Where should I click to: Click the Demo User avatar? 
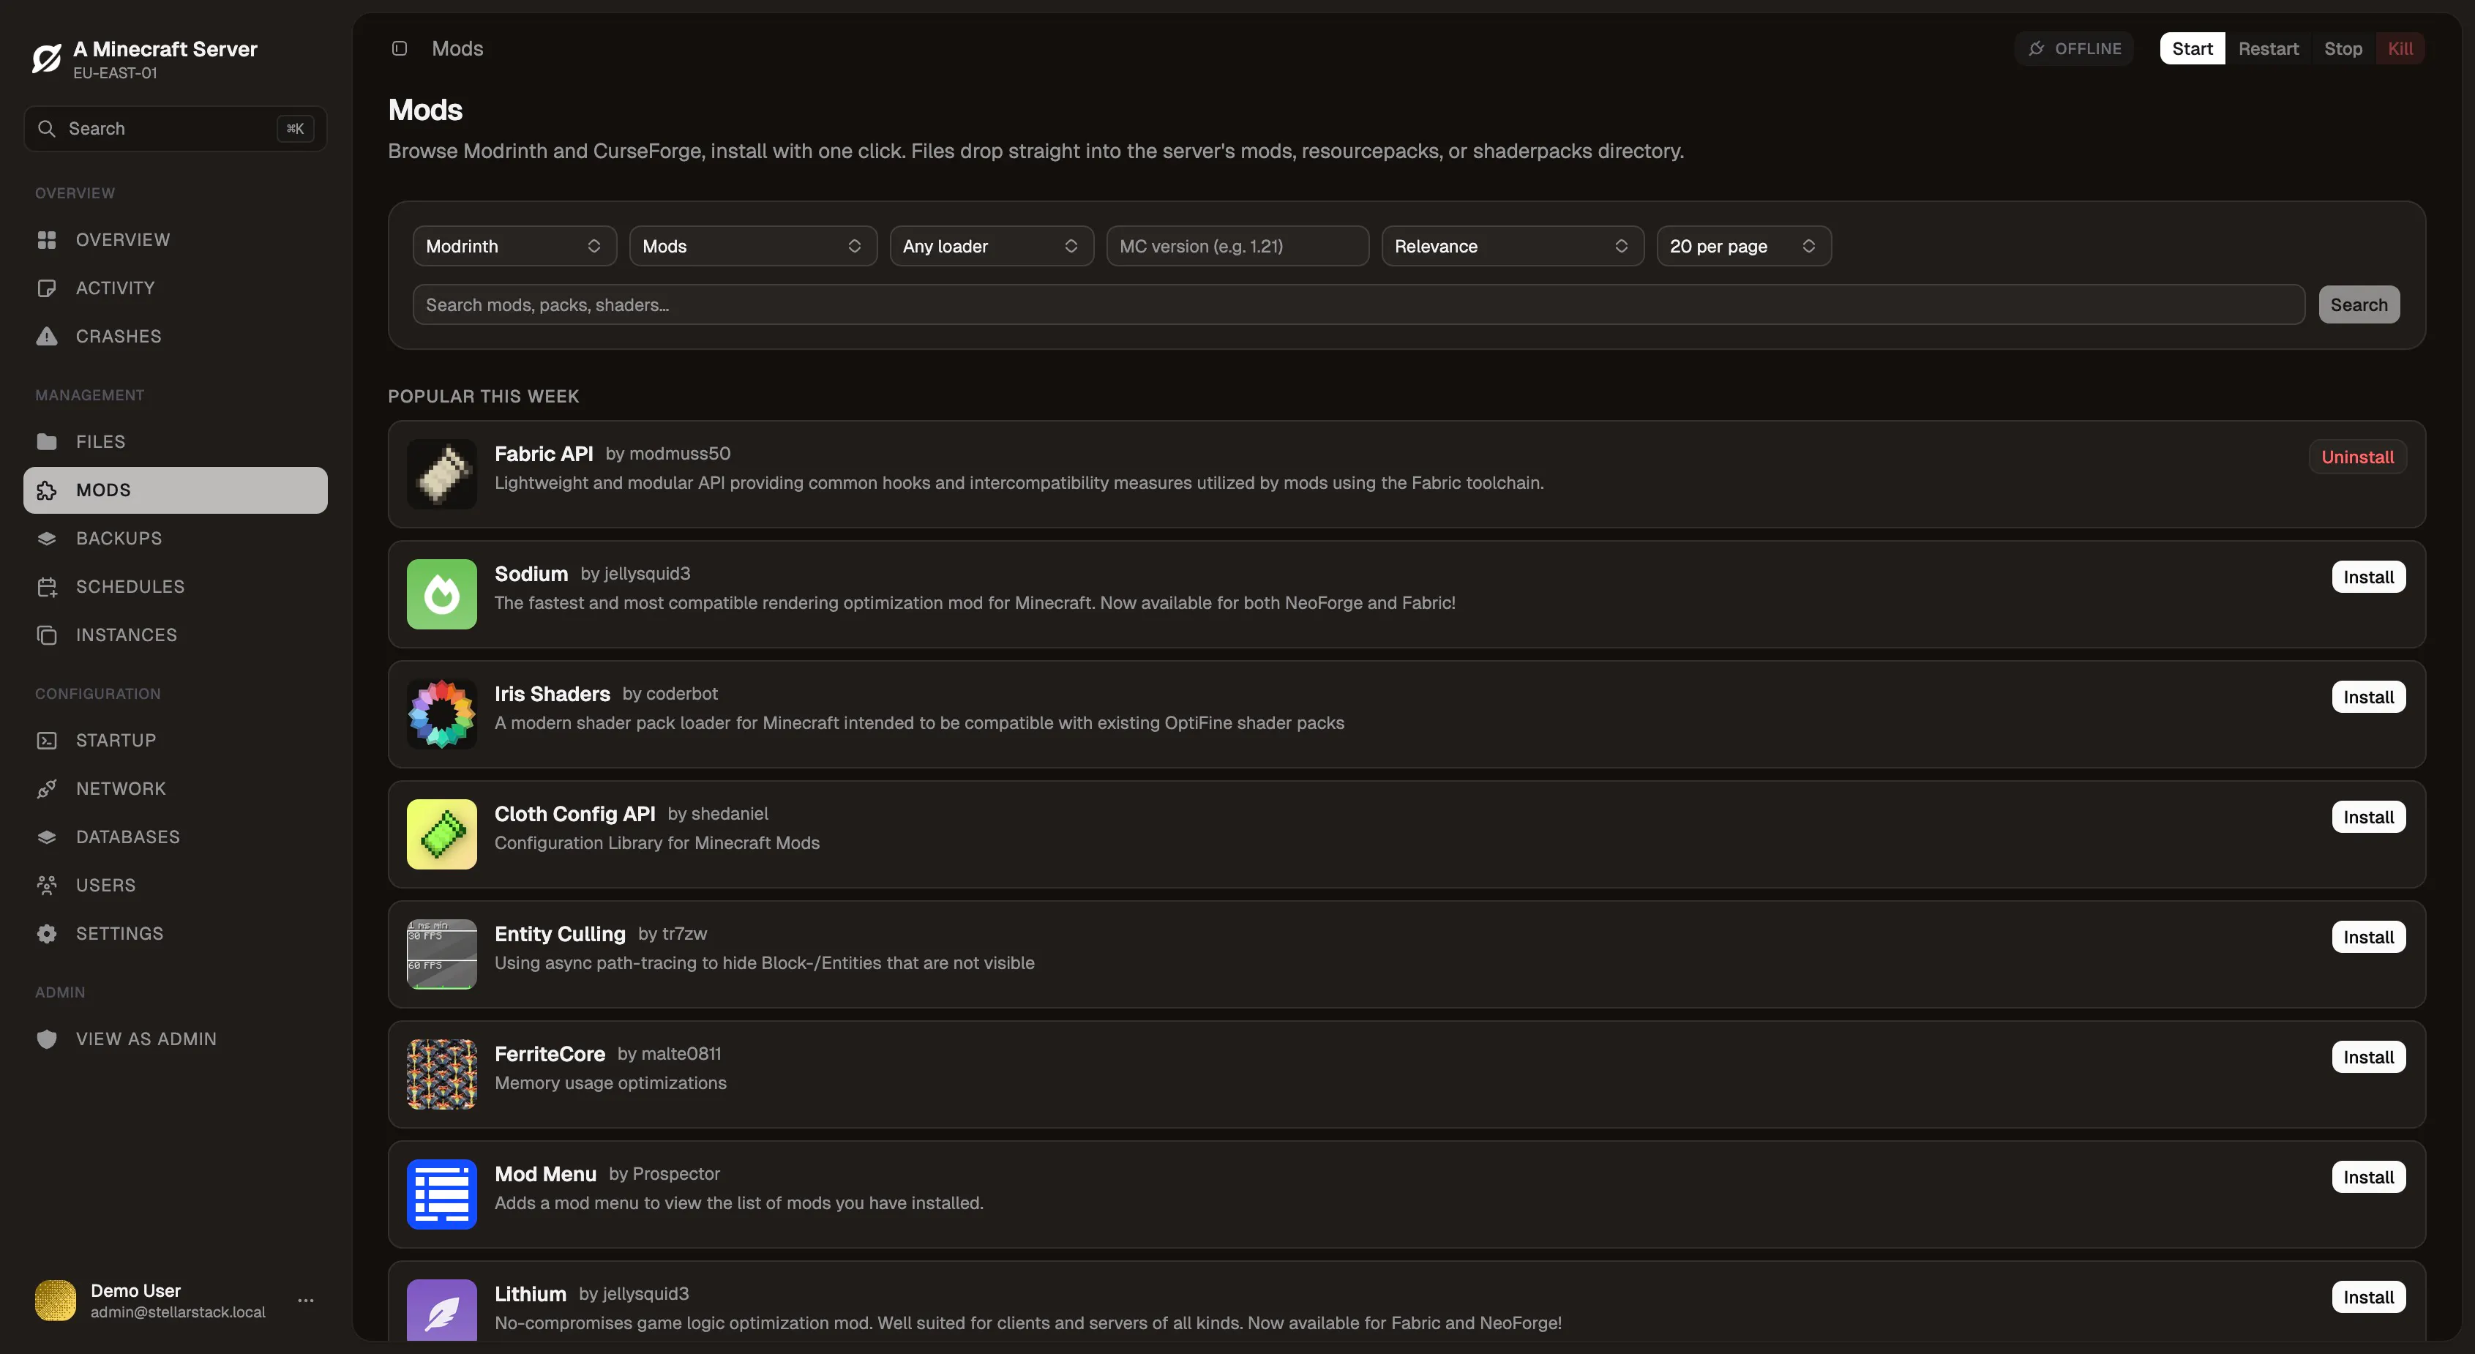56,1300
